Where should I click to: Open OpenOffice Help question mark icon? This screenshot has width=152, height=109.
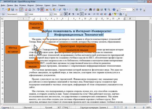click(114, 9)
